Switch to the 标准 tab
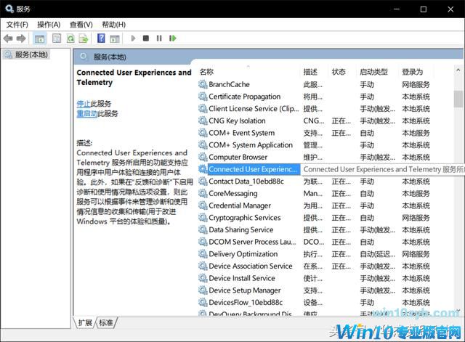465x342 pixels. click(x=106, y=322)
